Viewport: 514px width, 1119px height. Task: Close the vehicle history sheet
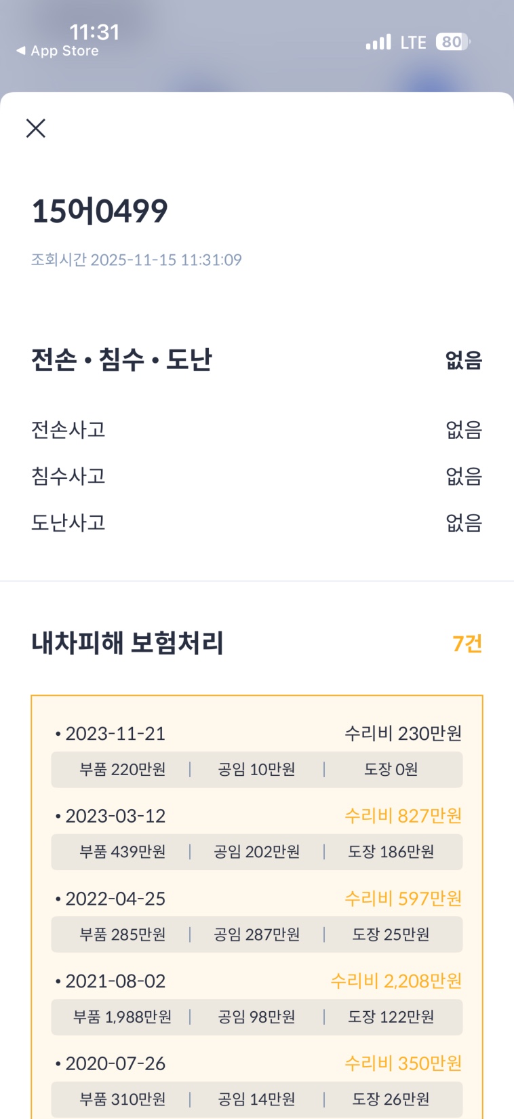tap(36, 128)
